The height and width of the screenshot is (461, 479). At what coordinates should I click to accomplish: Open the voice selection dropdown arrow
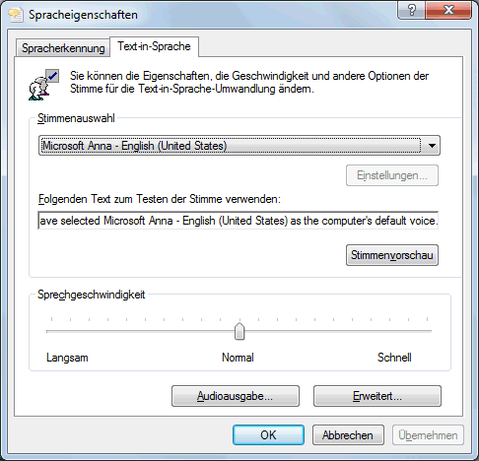click(x=432, y=146)
